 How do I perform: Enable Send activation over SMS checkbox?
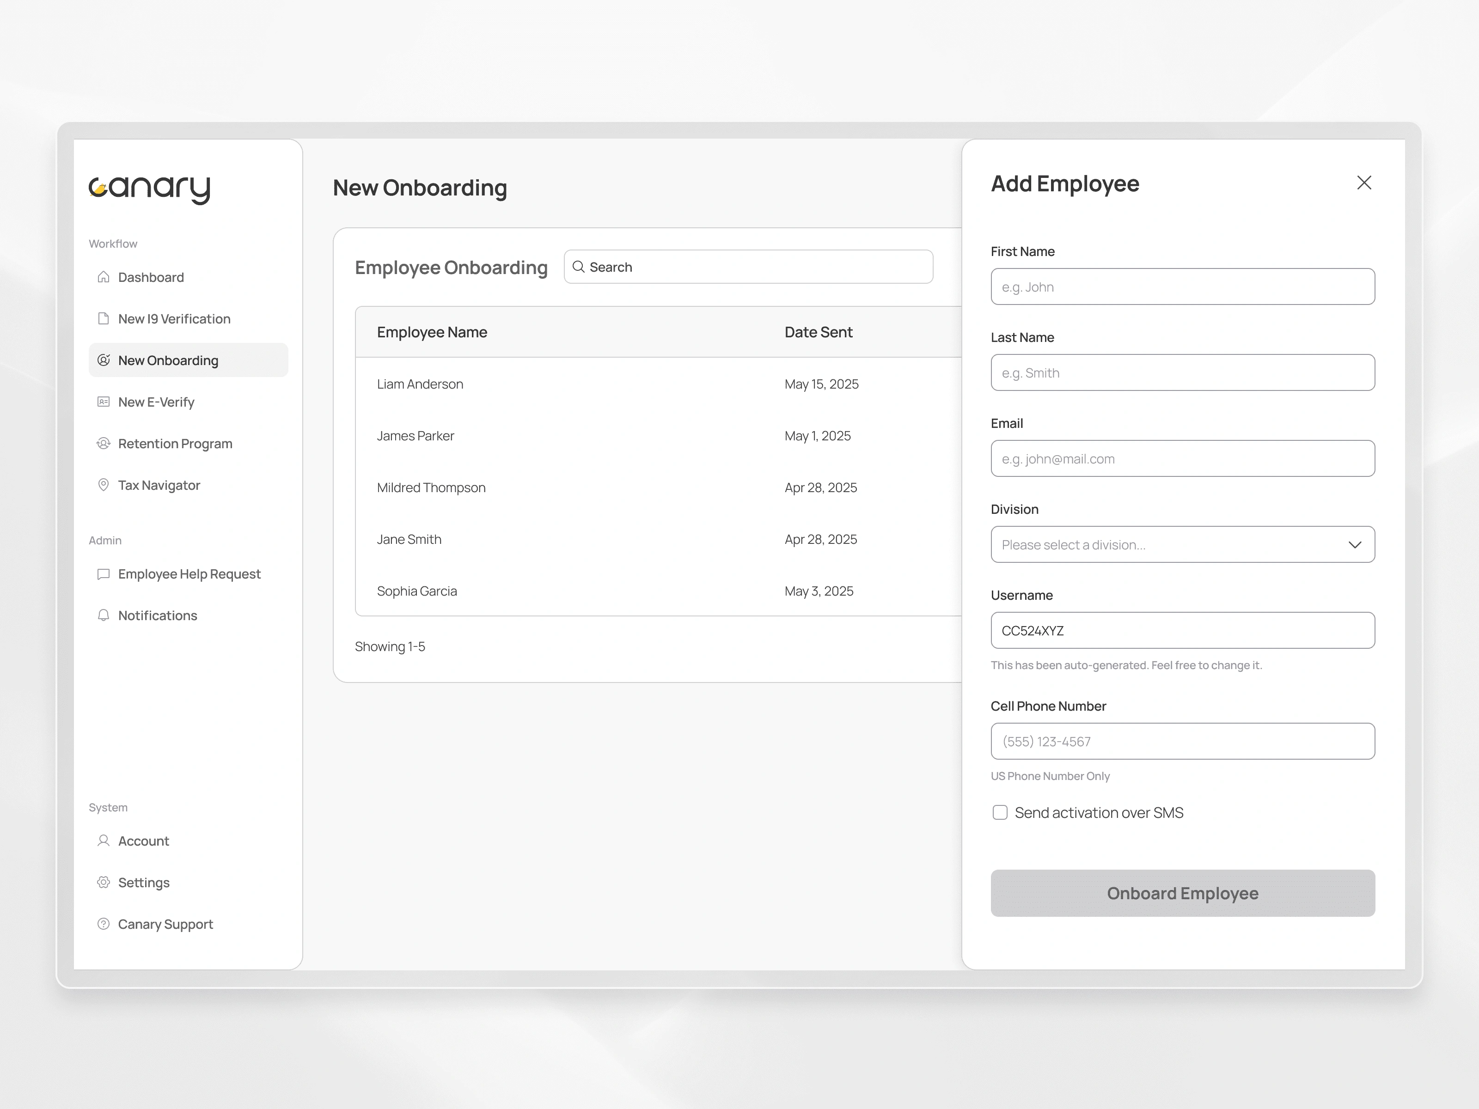click(1000, 812)
